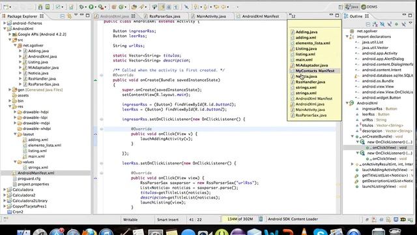
Task: Click the Smart Insert status bar field
Action: (x=167, y=219)
